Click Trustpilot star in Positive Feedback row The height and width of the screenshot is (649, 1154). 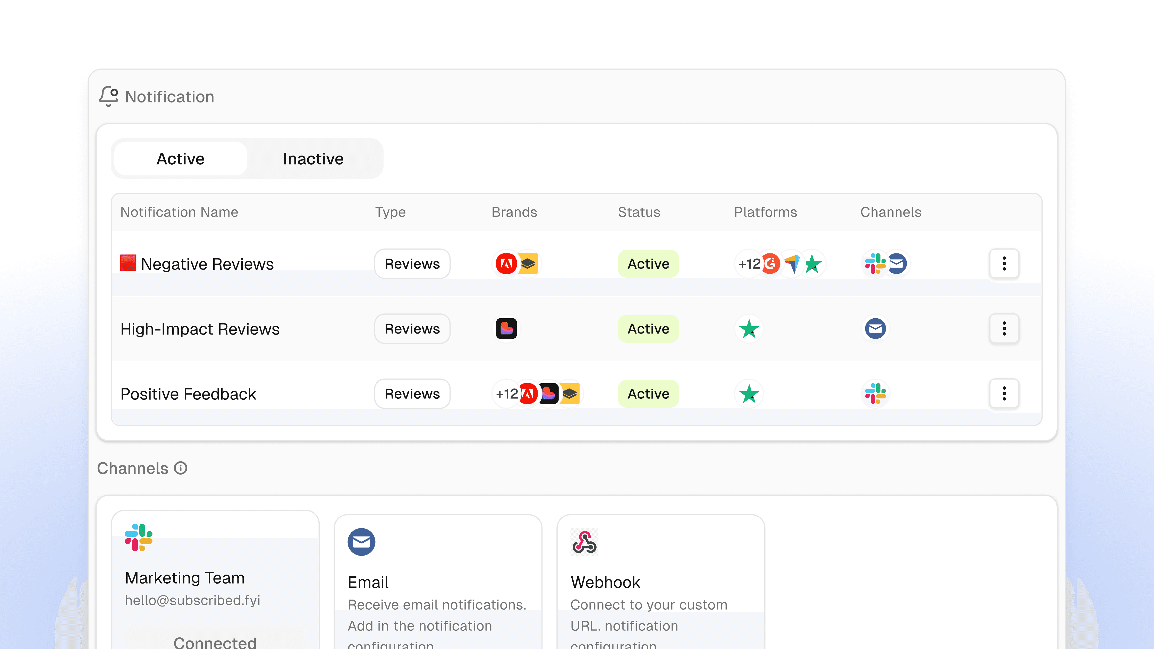pyautogui.click(x=749, y=394)
